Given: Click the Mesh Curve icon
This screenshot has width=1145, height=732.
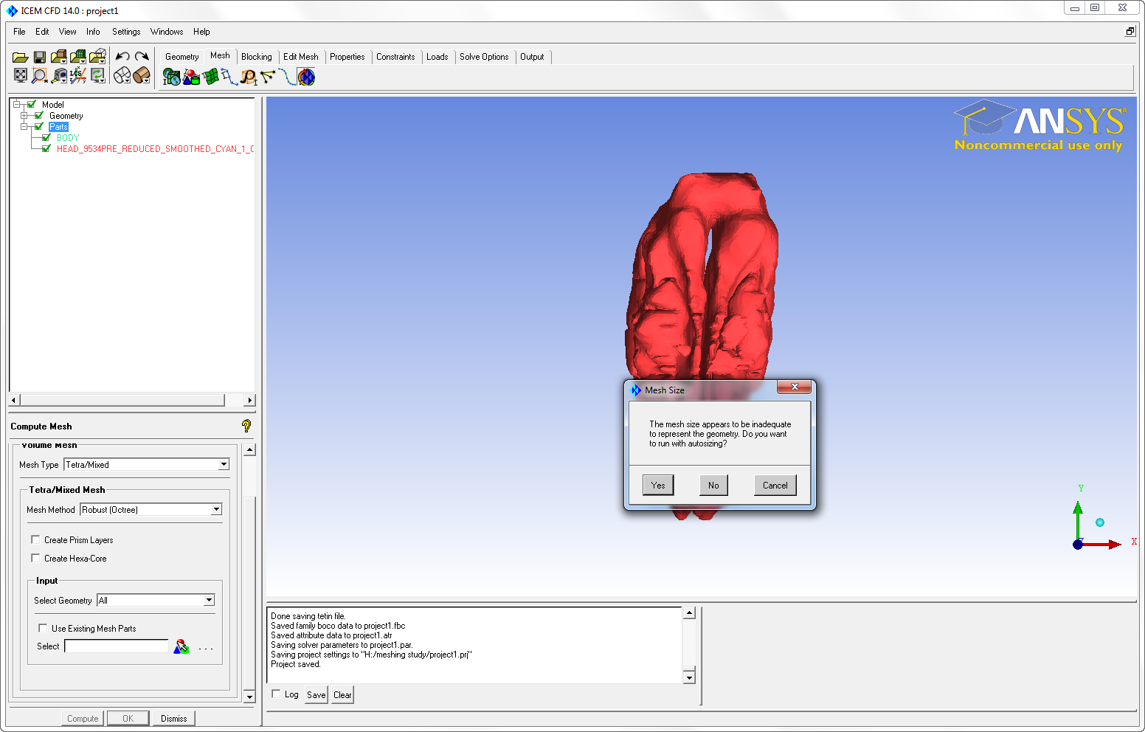Looking at the screenshot, I should (x=287, y=77).
